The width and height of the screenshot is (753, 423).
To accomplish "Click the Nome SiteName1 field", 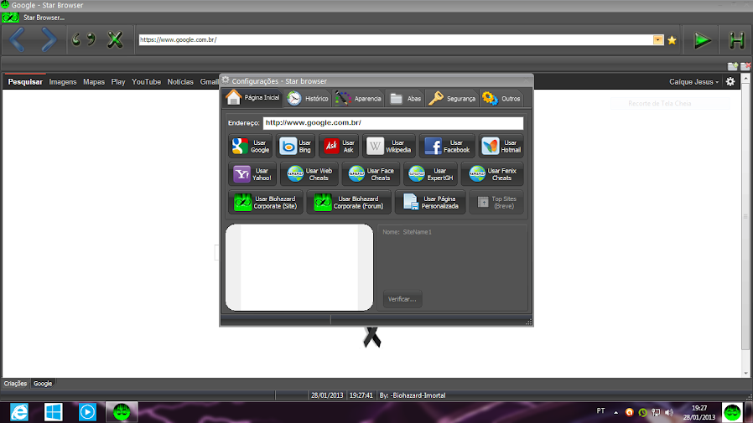I will [x=407, y=232].
